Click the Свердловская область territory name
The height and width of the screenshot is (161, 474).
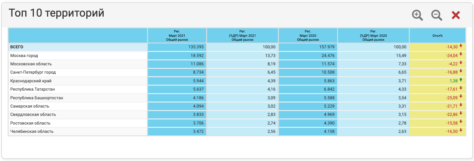33,114
